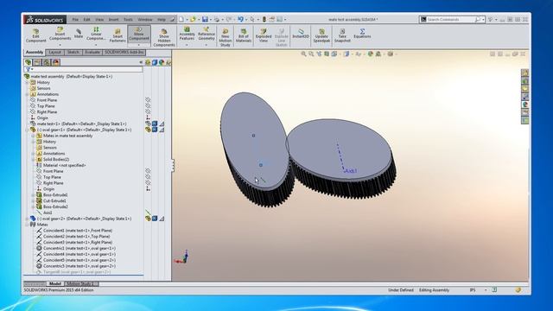This screenshot has height=311, width=553.
Task: Expand oval gear<2> tree node
Action: coord(27,219)
